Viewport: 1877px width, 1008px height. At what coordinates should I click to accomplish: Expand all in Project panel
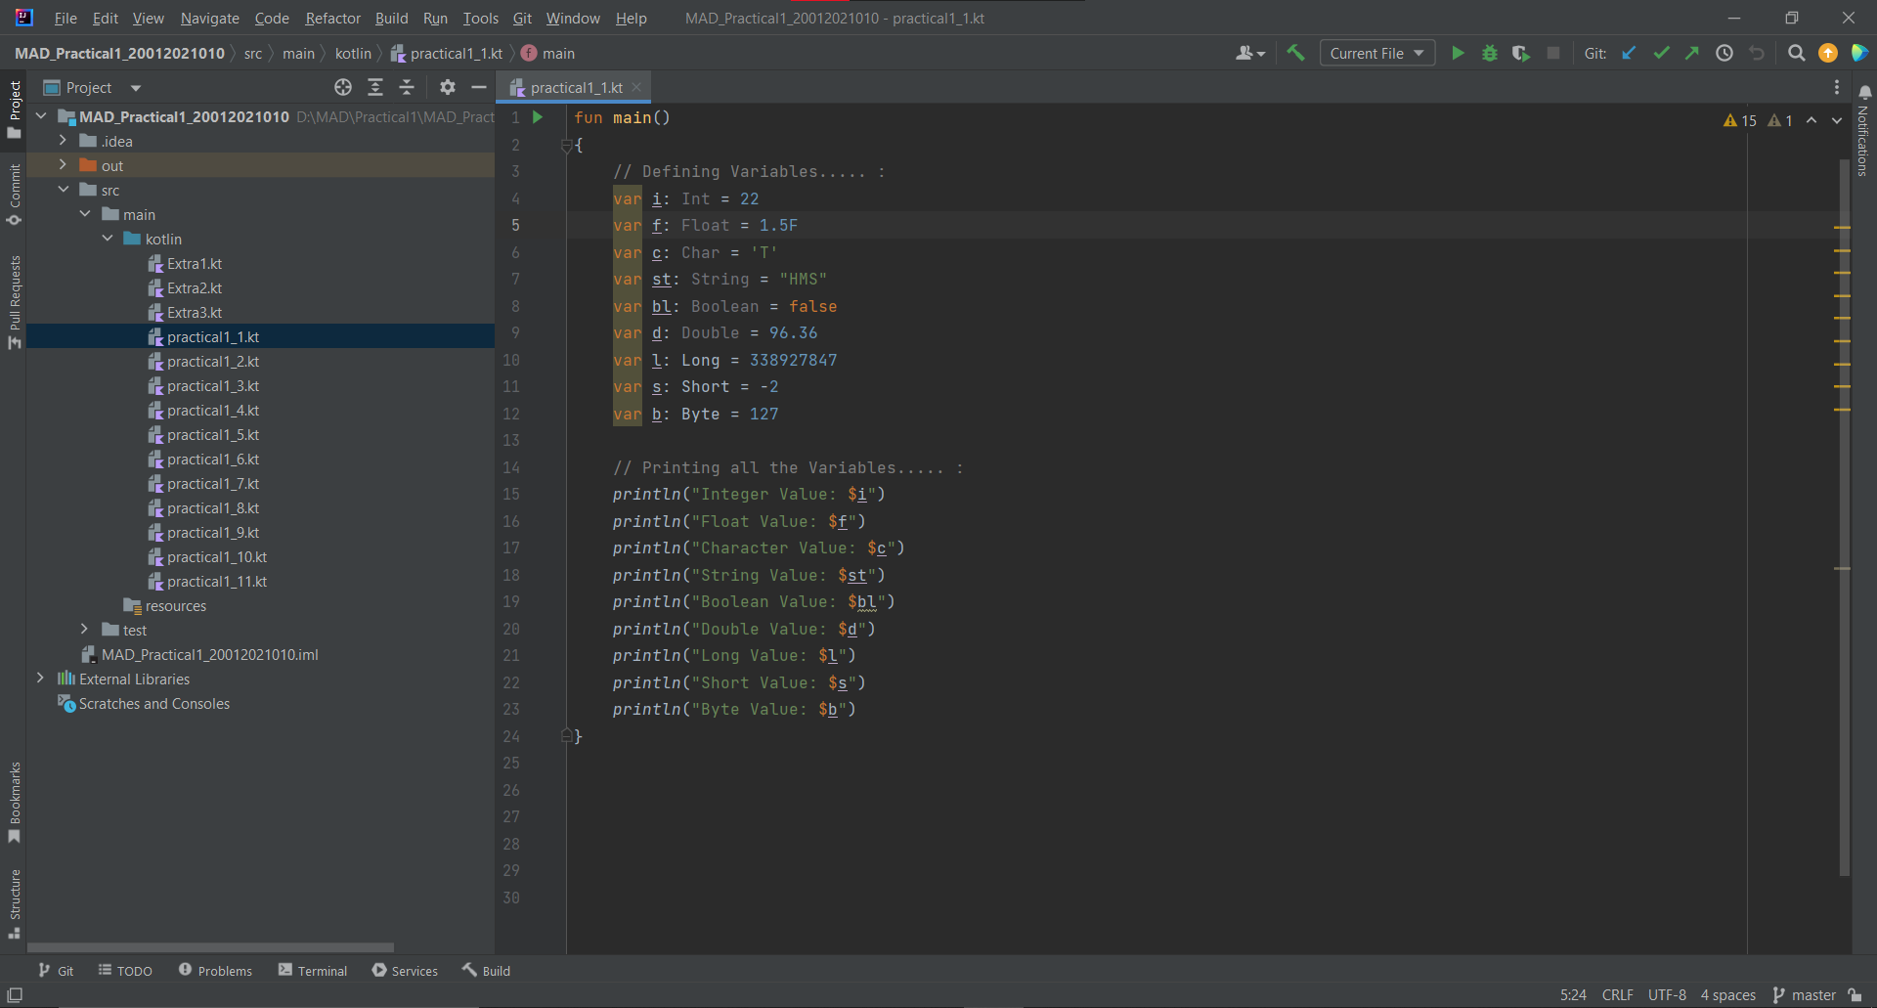[x=375, y=88]
